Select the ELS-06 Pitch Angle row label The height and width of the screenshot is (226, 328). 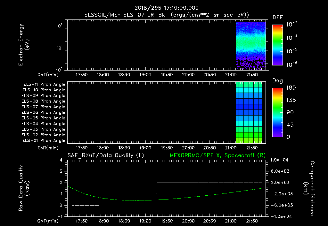point(43,113)
